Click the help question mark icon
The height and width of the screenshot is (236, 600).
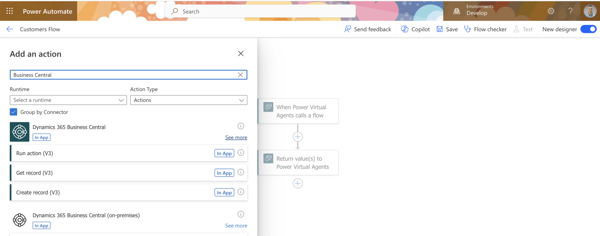coord(570,11)
